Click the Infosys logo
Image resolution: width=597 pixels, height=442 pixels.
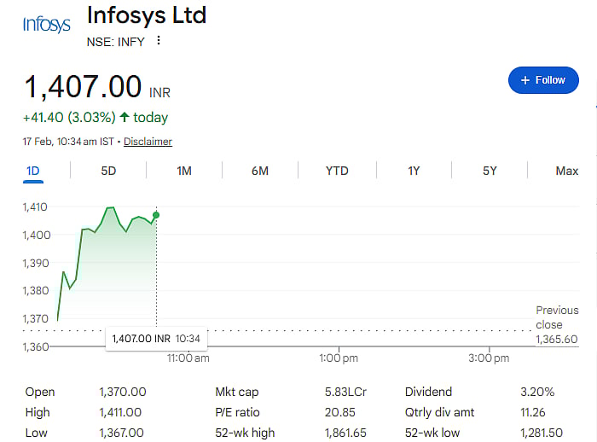coord(46,24)
